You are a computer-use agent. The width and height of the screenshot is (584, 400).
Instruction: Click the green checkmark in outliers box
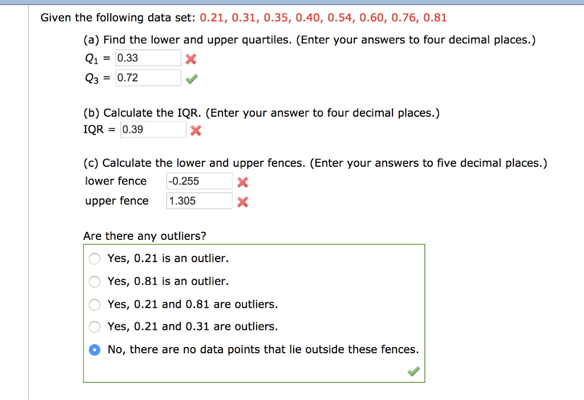coord(413,371)
